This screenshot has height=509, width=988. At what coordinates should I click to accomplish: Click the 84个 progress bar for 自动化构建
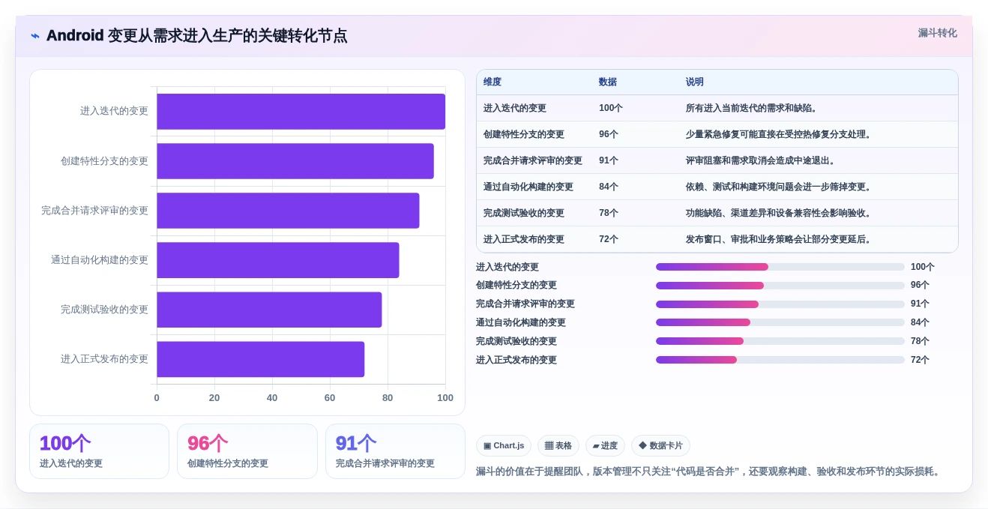pyautogui.click(x=780, y=322)
